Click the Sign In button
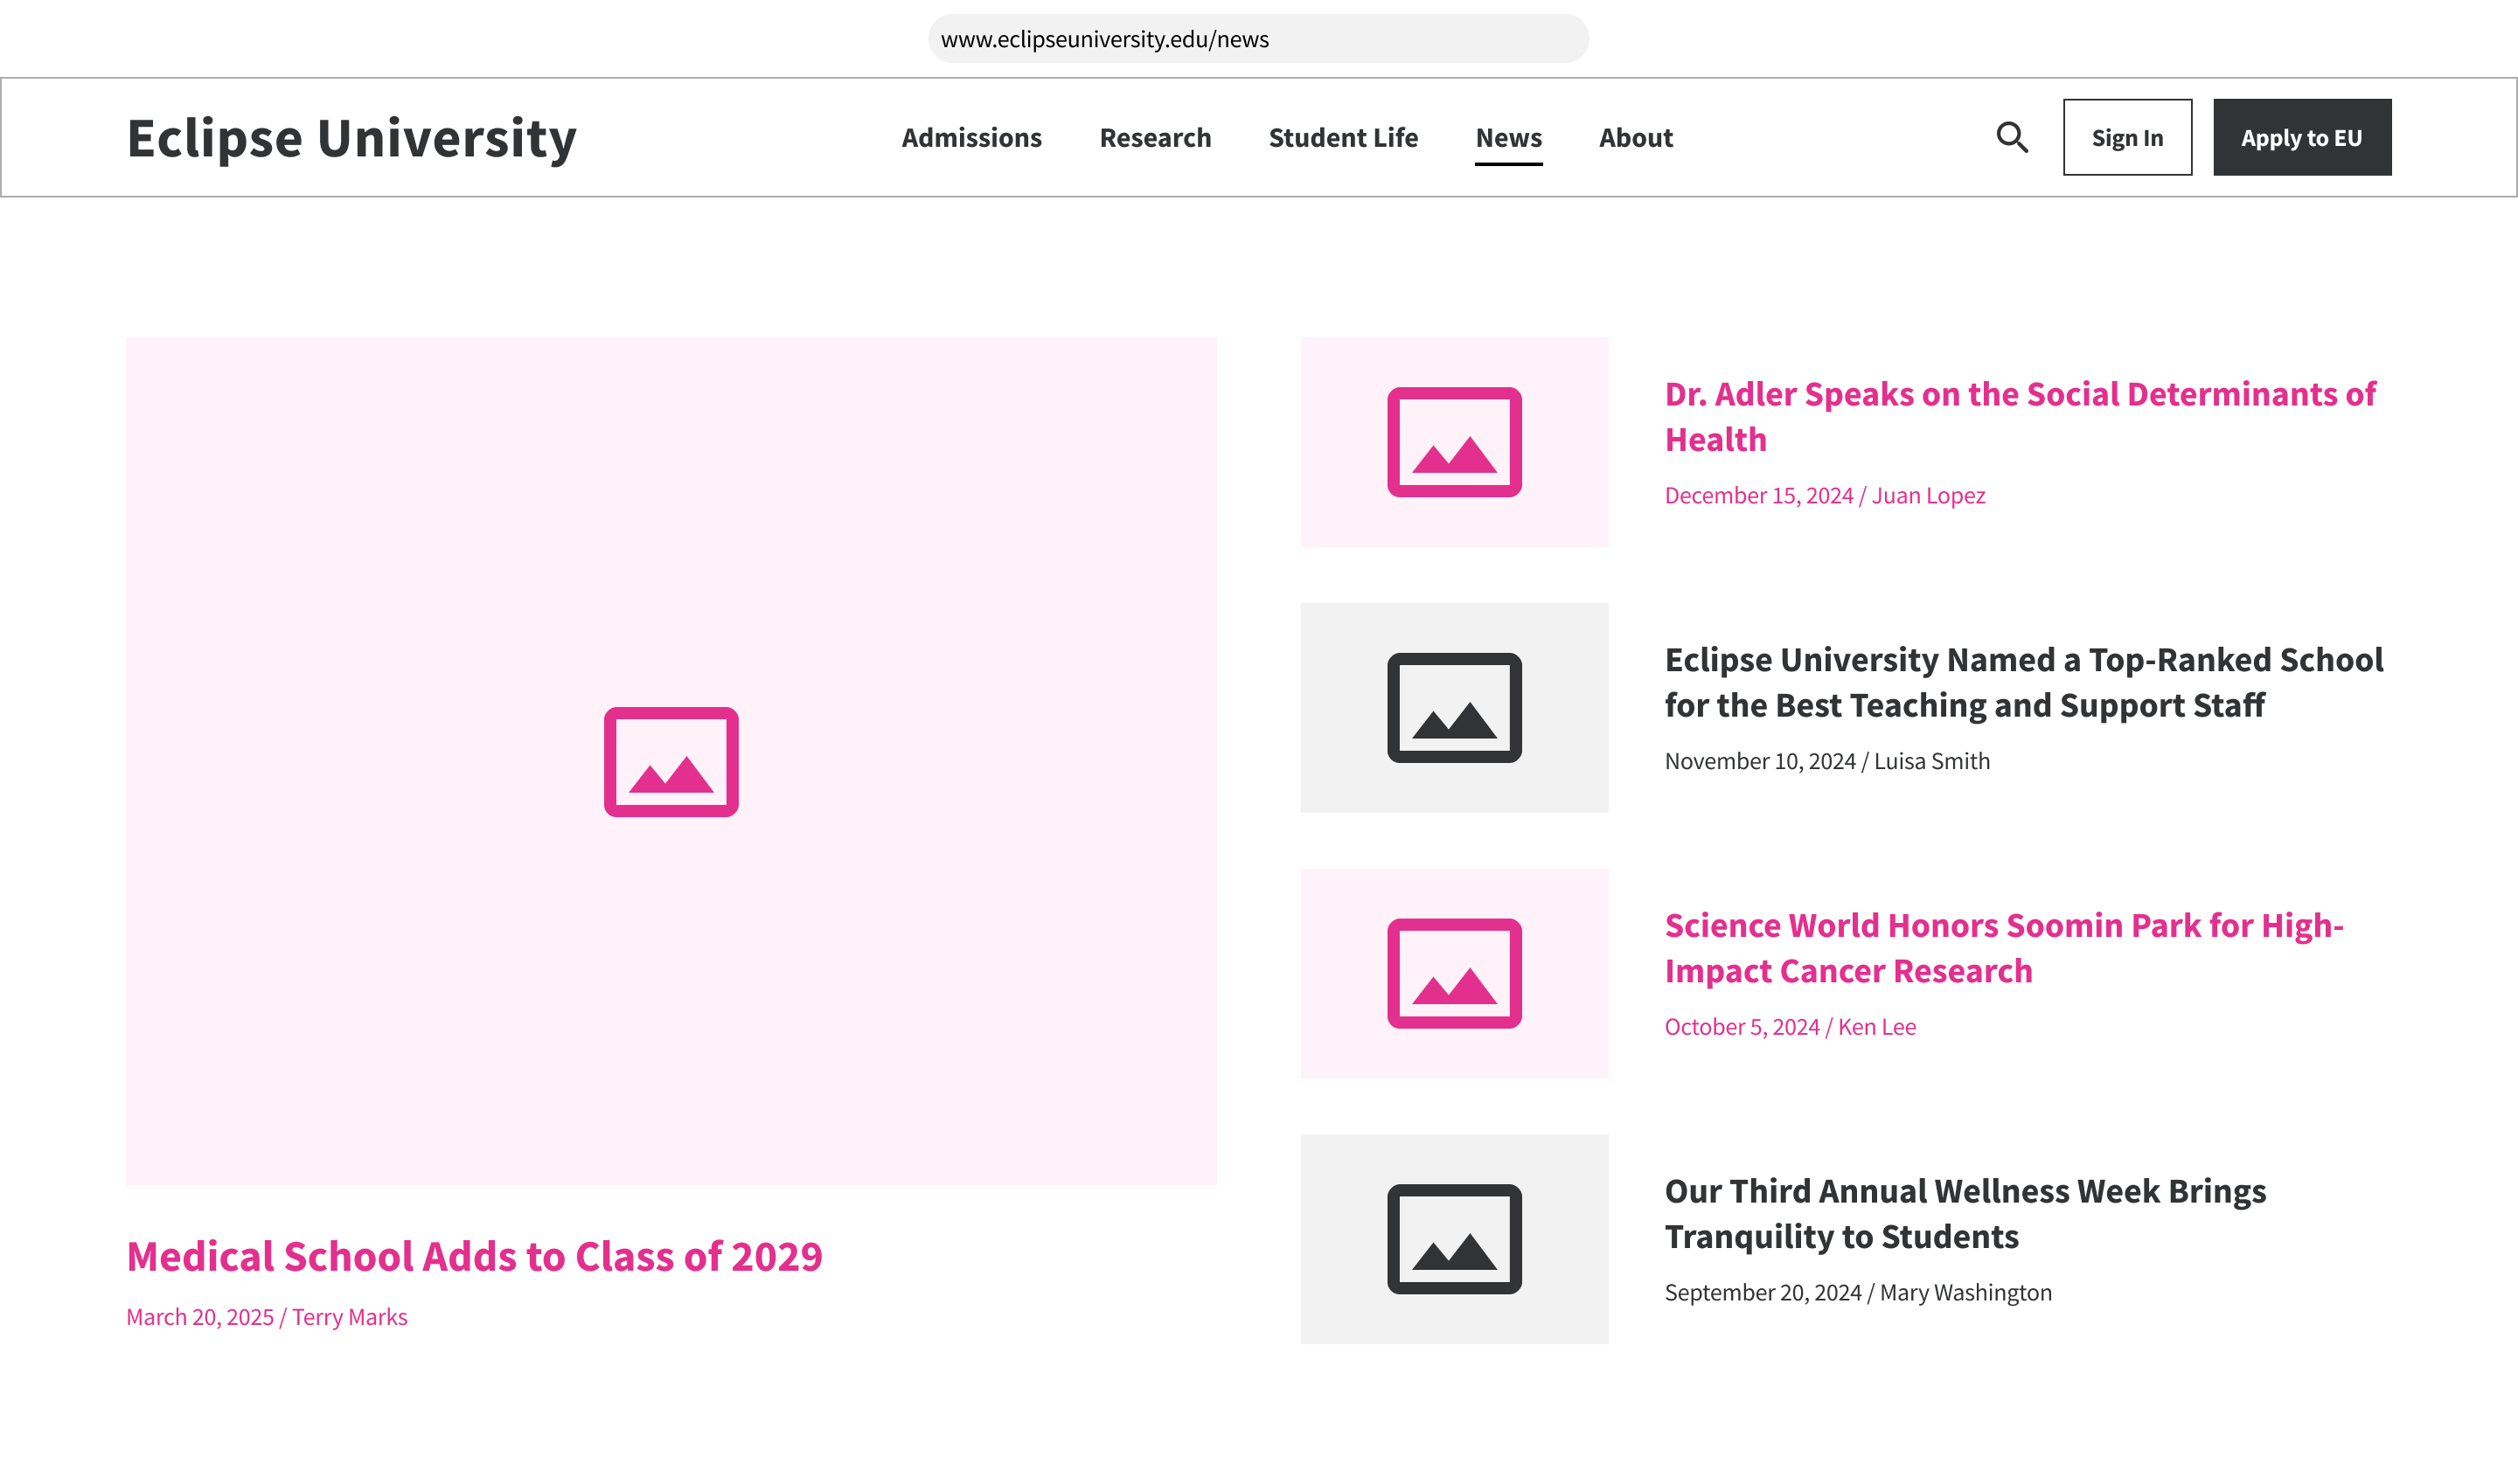Image resolution: width=2518 pixels, height=1484 pixels. (x=2127, y=137)
